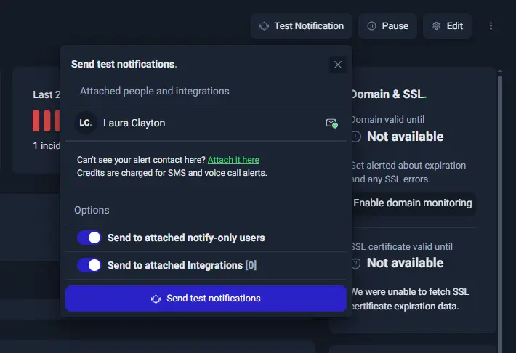
Task: Pause the monitor
Action: 387,26
